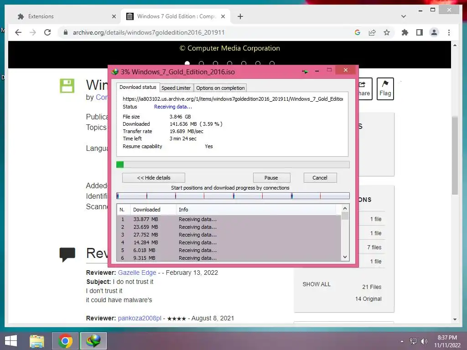Select connection row 6 with 9.315 MB
The height and width of the screenshot is (350, 467).
point(229,258)
